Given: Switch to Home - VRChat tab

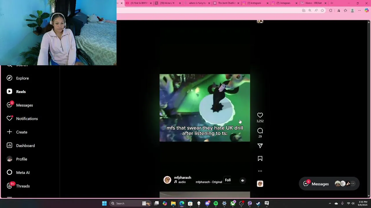Looking at the screenshot, I should point(314,3).
